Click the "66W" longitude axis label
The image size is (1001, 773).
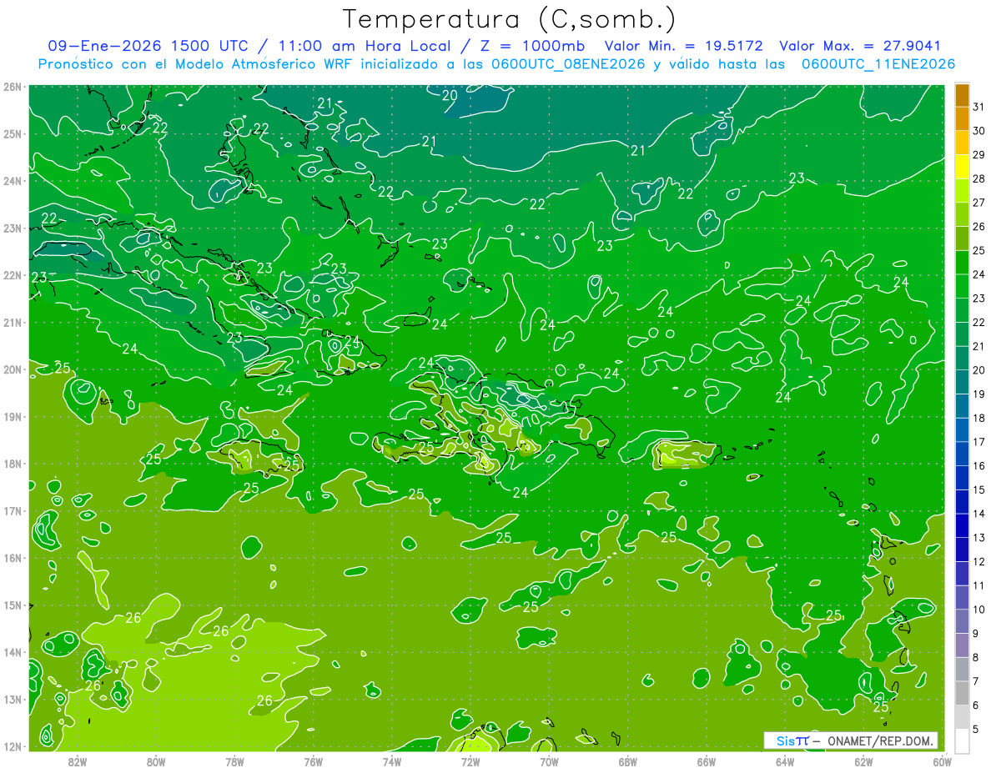(707, 761)
